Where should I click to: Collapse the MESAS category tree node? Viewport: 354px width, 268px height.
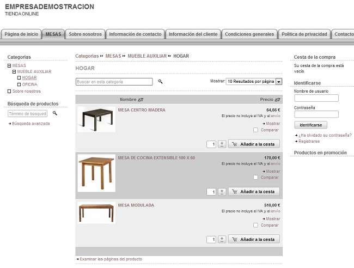[9, 66]
